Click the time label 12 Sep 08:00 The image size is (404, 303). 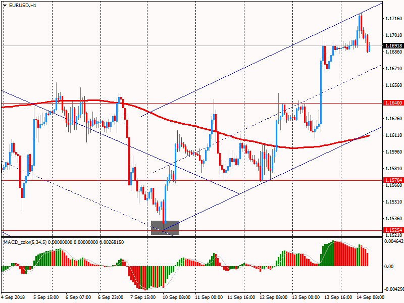click(x=273, y=297)
